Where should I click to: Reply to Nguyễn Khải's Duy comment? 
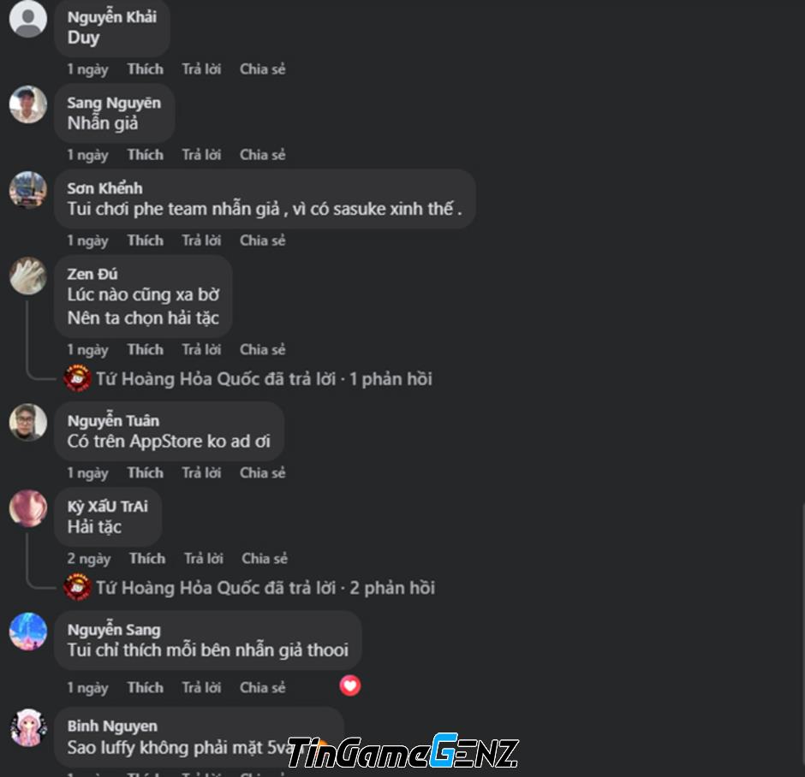(x=201, y=69)
